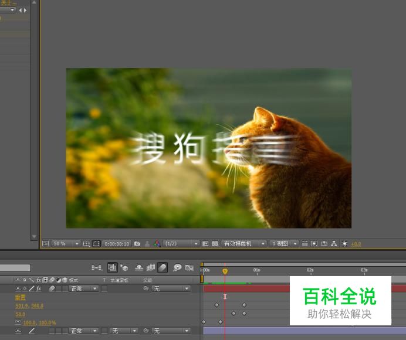The image size is (406, 340).
Task: Open the 1 视图 view layout dropdown
Action: [284, 243]
